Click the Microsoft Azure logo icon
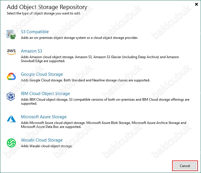The image size is (201, 173). pyautogui.click(x=11, y=119)
